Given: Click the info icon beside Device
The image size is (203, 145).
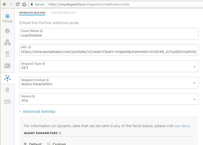Looking at the screenshot, I should coord(33,96).
